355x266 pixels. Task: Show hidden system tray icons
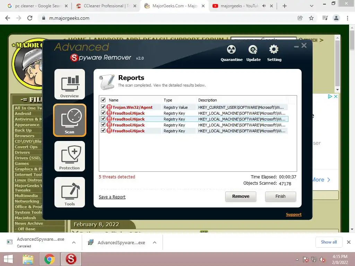coord(297,259)
